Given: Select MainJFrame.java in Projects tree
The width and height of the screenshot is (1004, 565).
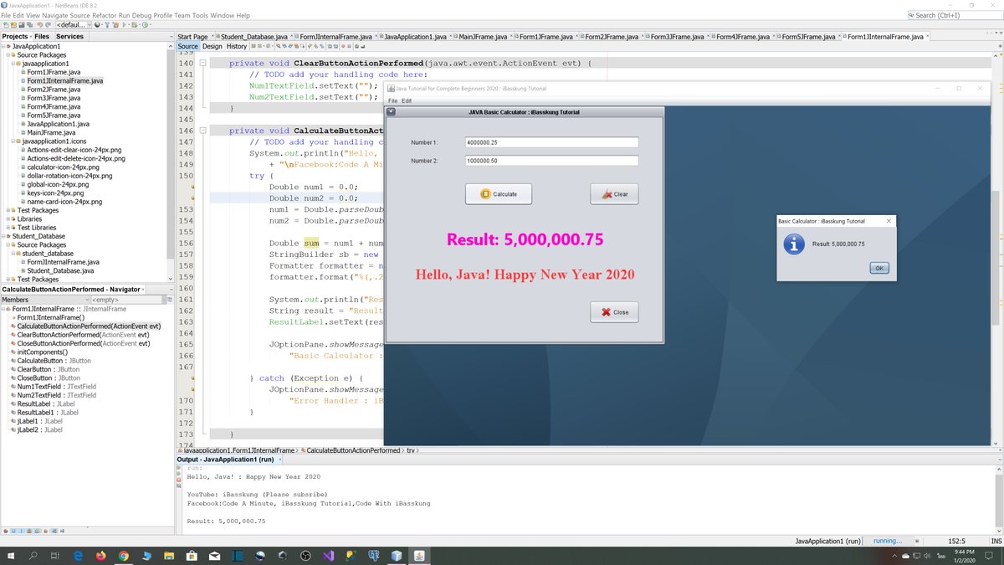Looking at the screenshot, I should 51,132.
